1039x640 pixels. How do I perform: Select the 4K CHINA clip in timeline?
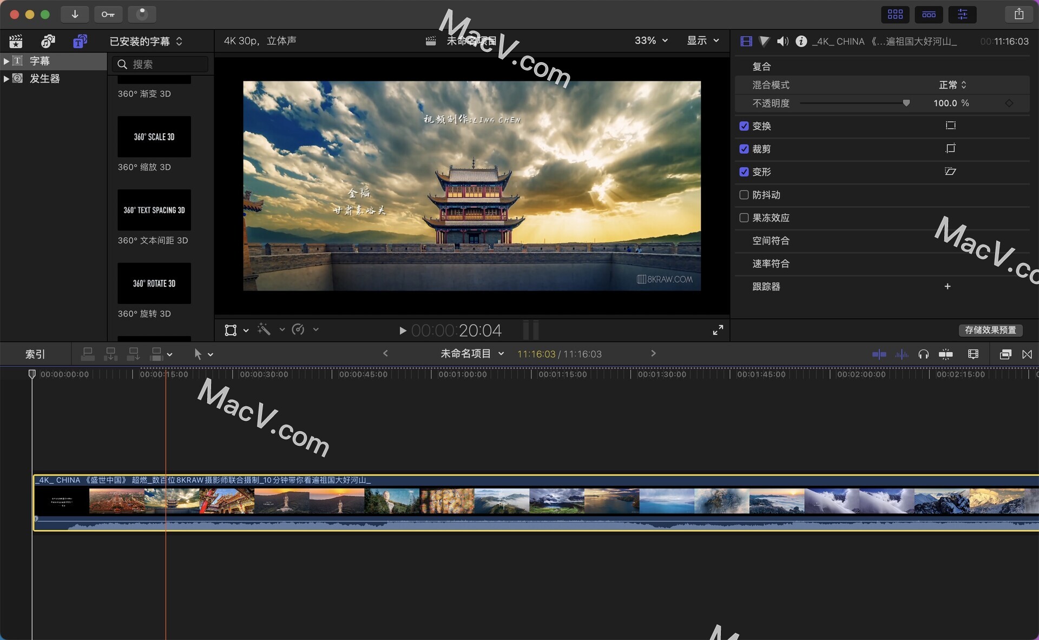point(536,503)
